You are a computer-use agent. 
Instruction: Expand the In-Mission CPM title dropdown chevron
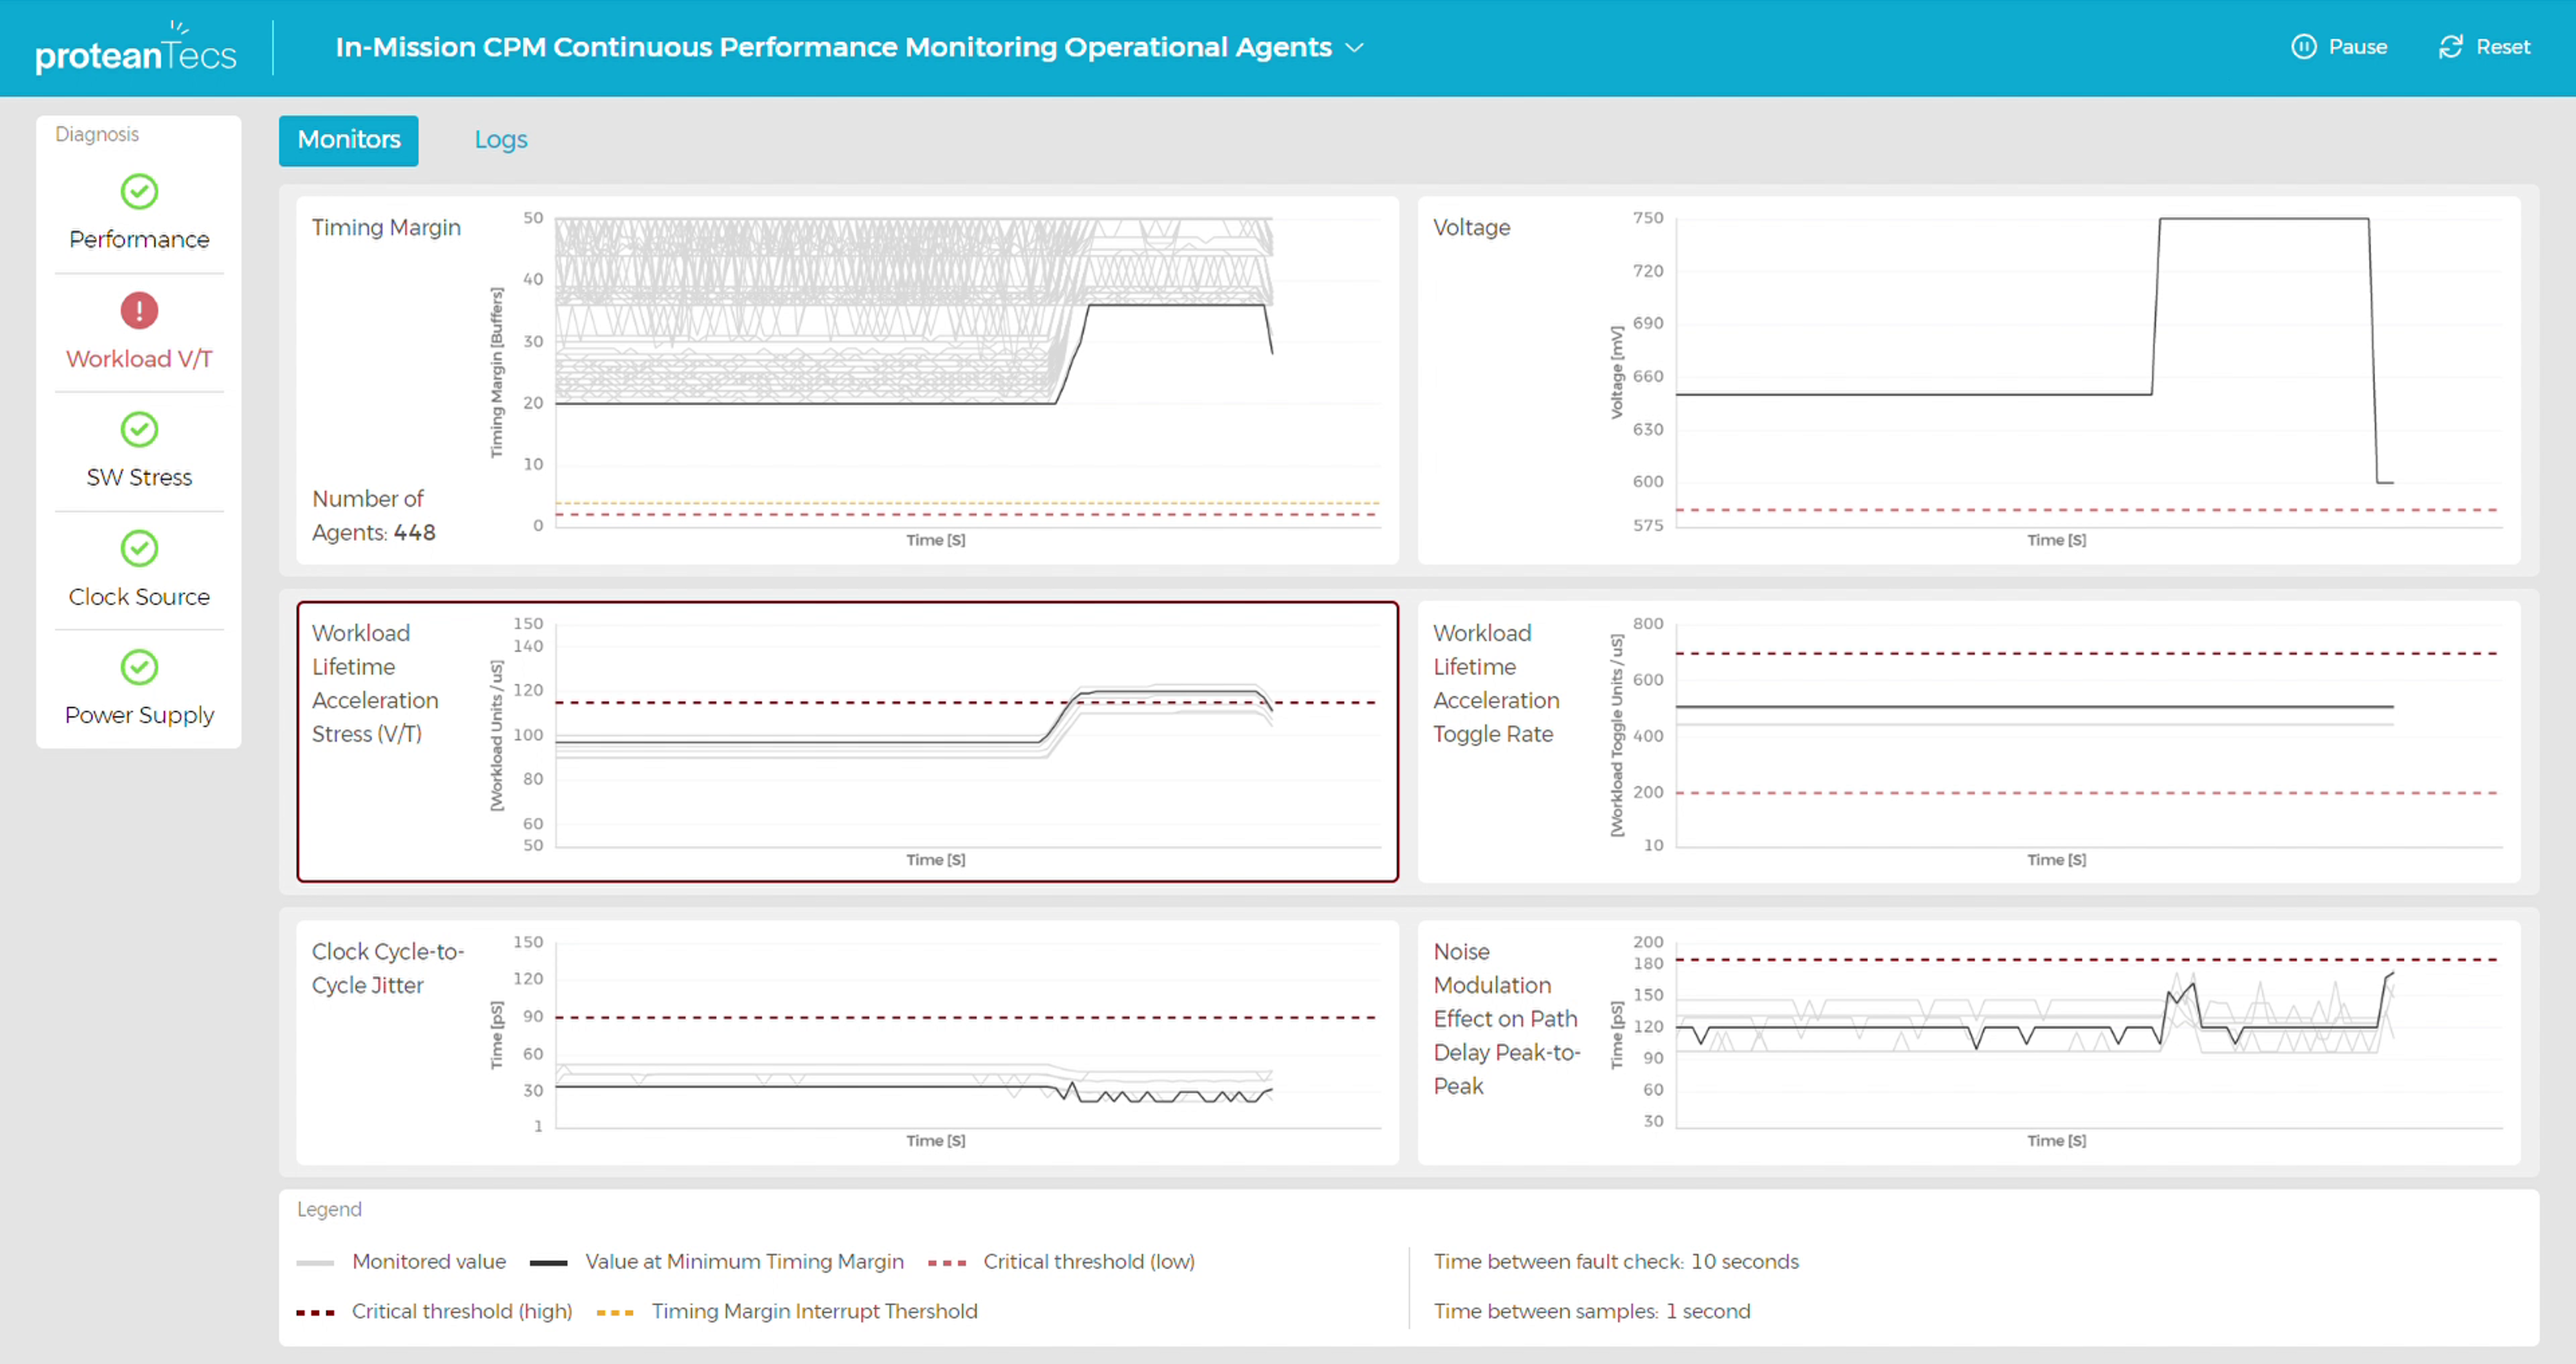[x=1355, y=48]
